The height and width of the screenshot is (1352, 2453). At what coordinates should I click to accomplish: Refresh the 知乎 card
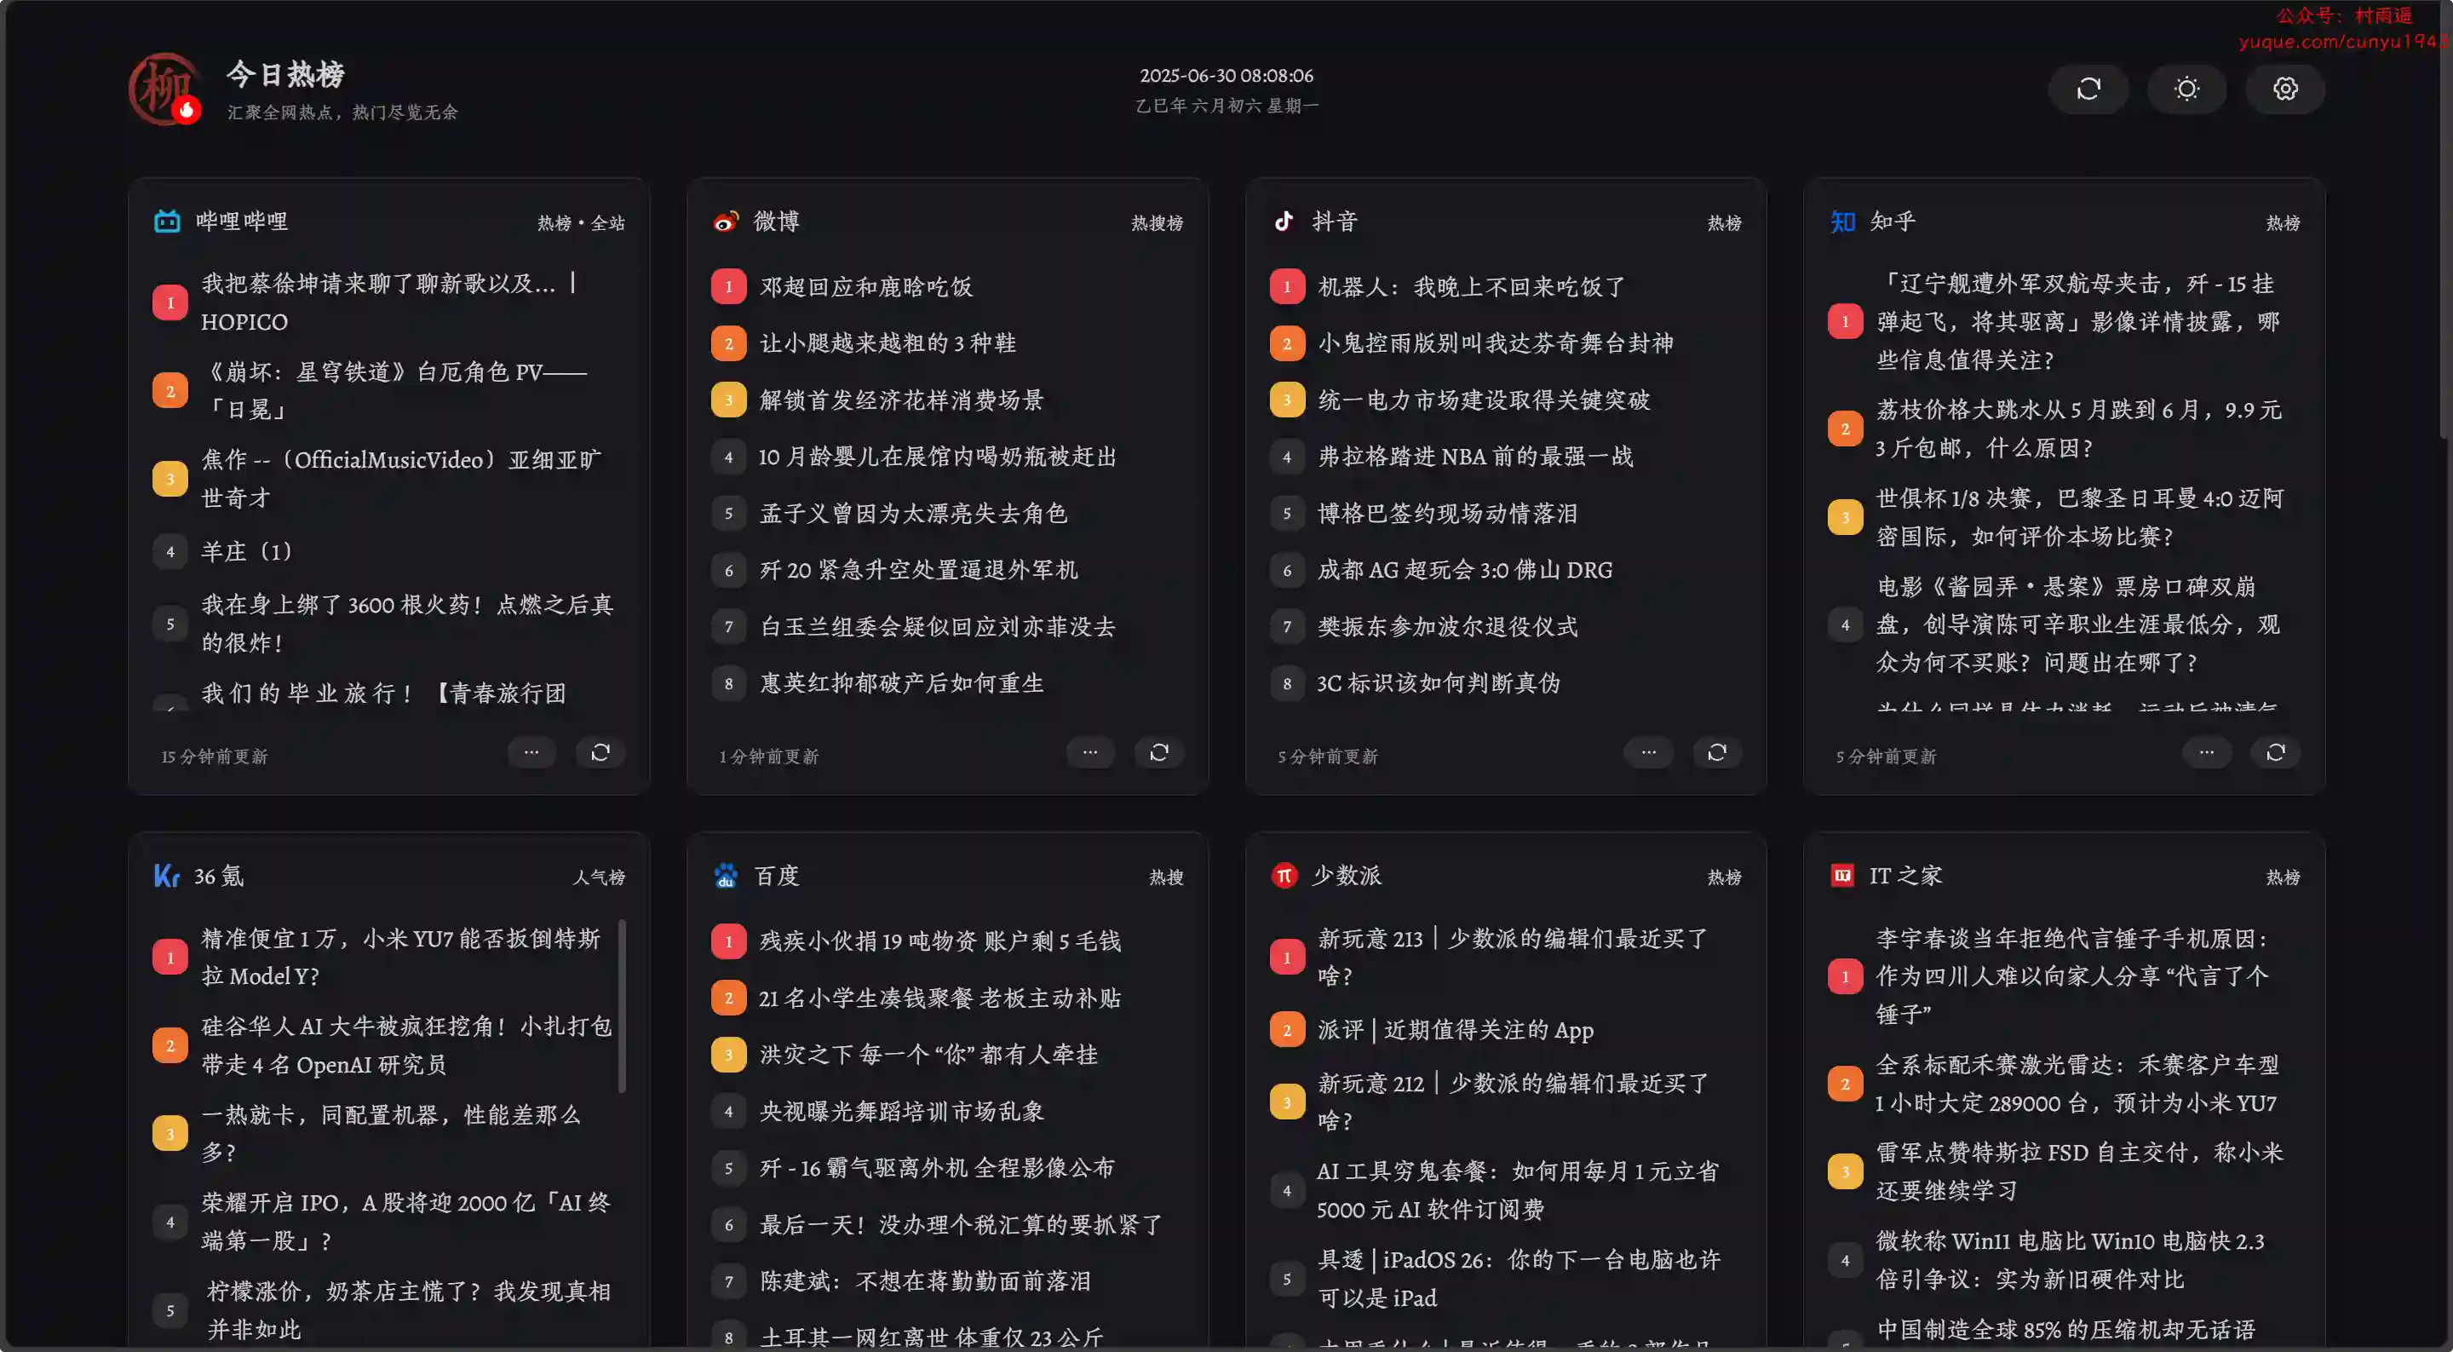point(2275,753)
